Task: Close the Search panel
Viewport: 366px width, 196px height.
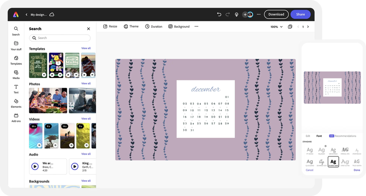Action: click(x=88, y=29)
